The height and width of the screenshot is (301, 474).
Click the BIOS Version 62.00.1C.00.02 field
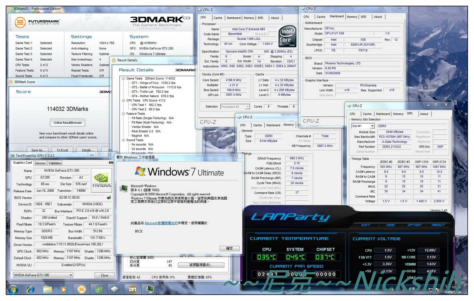click(x=70, y=197)
